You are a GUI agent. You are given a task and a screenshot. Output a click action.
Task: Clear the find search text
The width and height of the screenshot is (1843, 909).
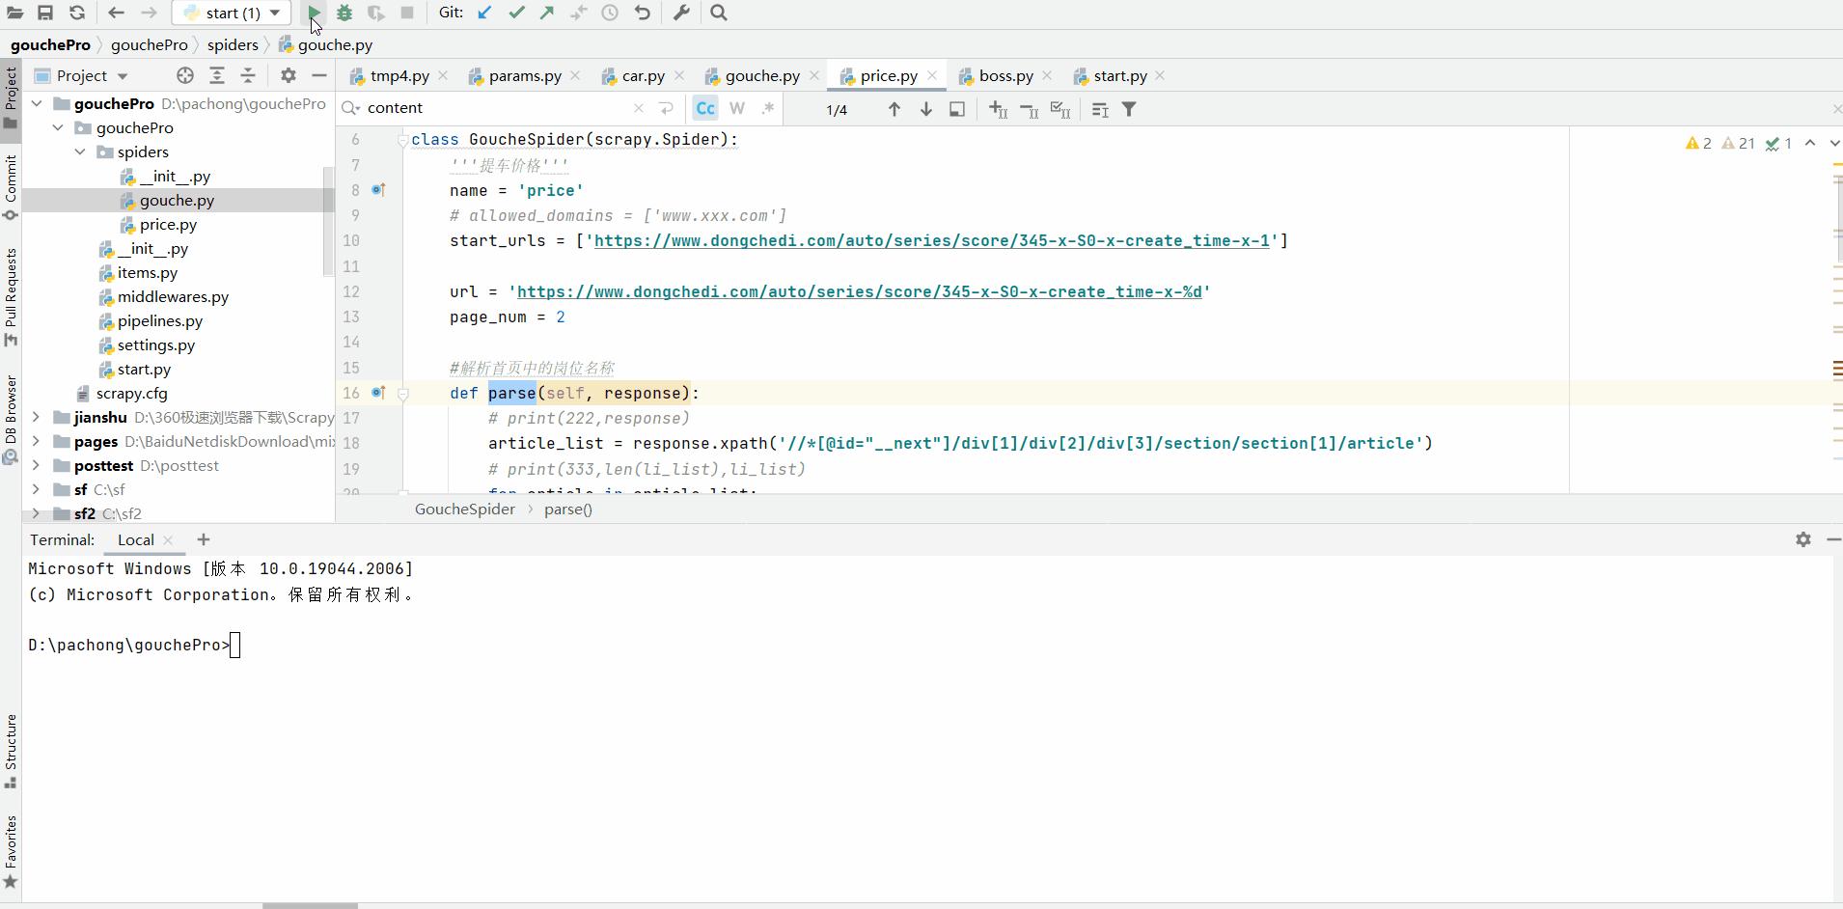(x=639, y=108)
